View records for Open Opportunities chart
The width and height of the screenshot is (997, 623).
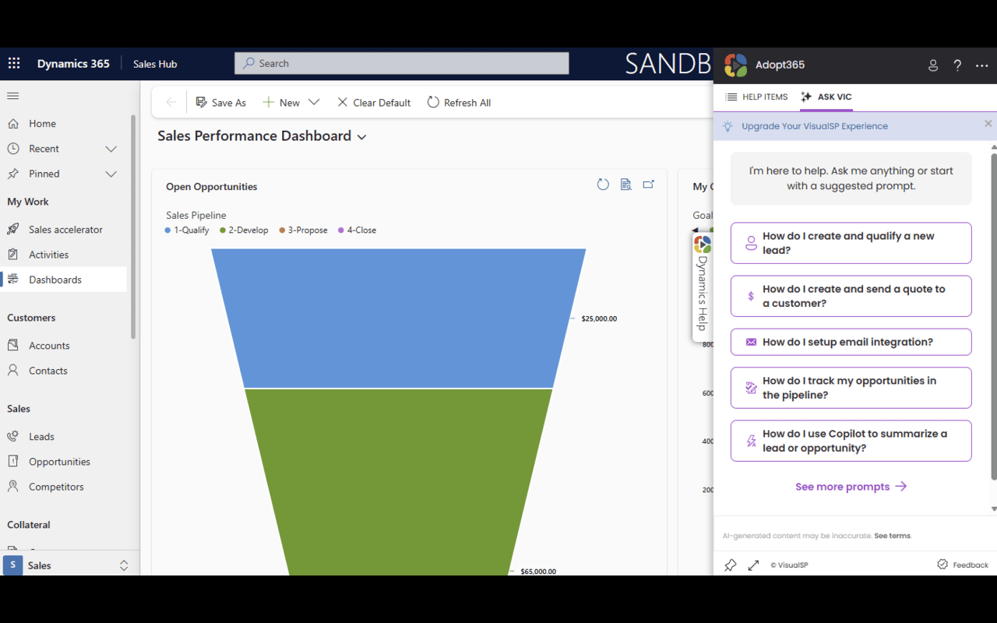[x=625, y=185]
